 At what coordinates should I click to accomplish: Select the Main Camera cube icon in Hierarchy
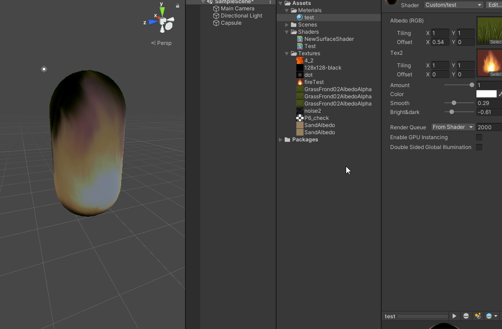(x=216, y=9)
